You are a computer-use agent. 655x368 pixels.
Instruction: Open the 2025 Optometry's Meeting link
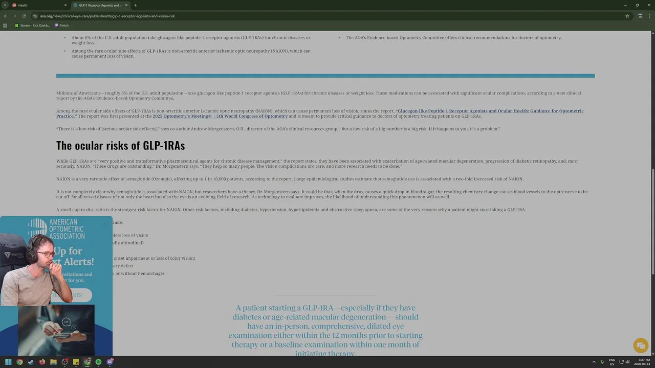tap(220, 116)
